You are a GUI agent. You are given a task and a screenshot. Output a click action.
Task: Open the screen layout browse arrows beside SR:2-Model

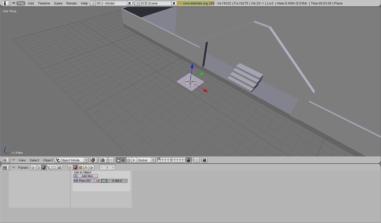tap(93, 3)
